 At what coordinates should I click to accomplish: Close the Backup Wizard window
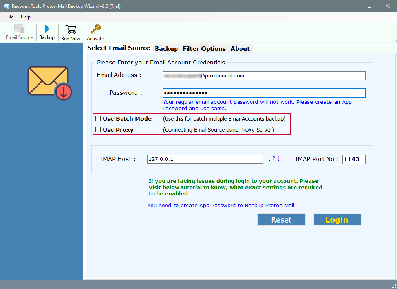point(387,6)
